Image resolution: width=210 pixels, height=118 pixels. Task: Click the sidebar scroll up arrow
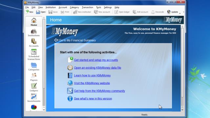44,17
